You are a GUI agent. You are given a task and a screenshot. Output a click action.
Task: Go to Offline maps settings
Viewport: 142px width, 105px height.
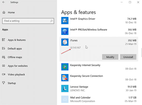(15, 57)
